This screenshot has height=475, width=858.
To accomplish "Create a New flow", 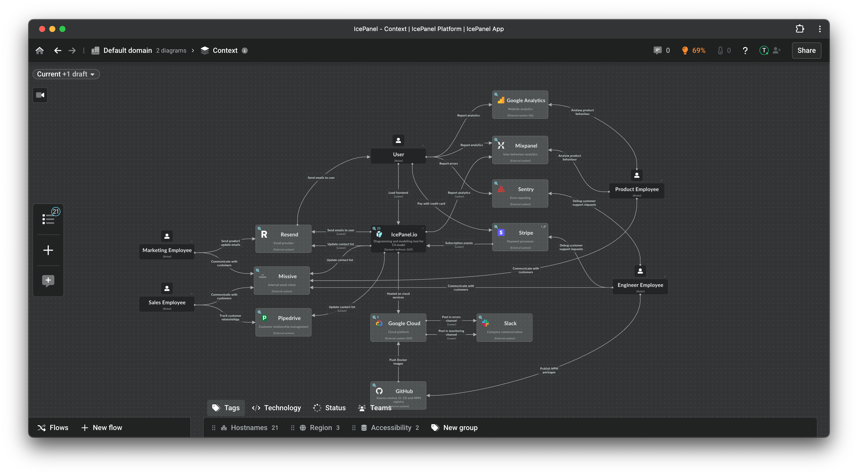I will coord(102,427).
